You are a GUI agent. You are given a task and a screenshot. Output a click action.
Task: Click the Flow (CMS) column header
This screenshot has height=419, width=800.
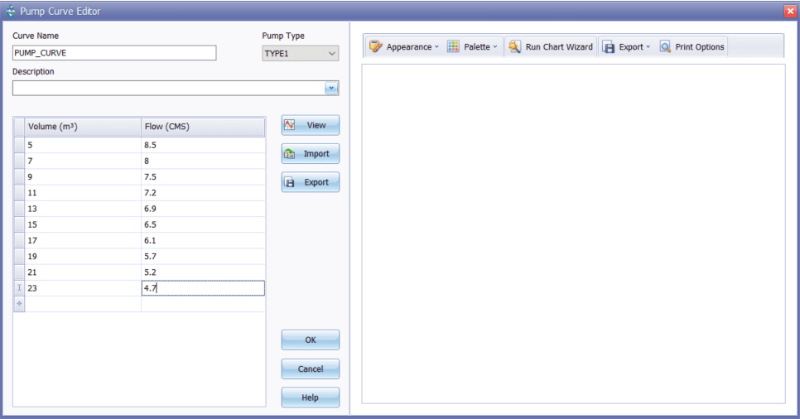[203, 127]
